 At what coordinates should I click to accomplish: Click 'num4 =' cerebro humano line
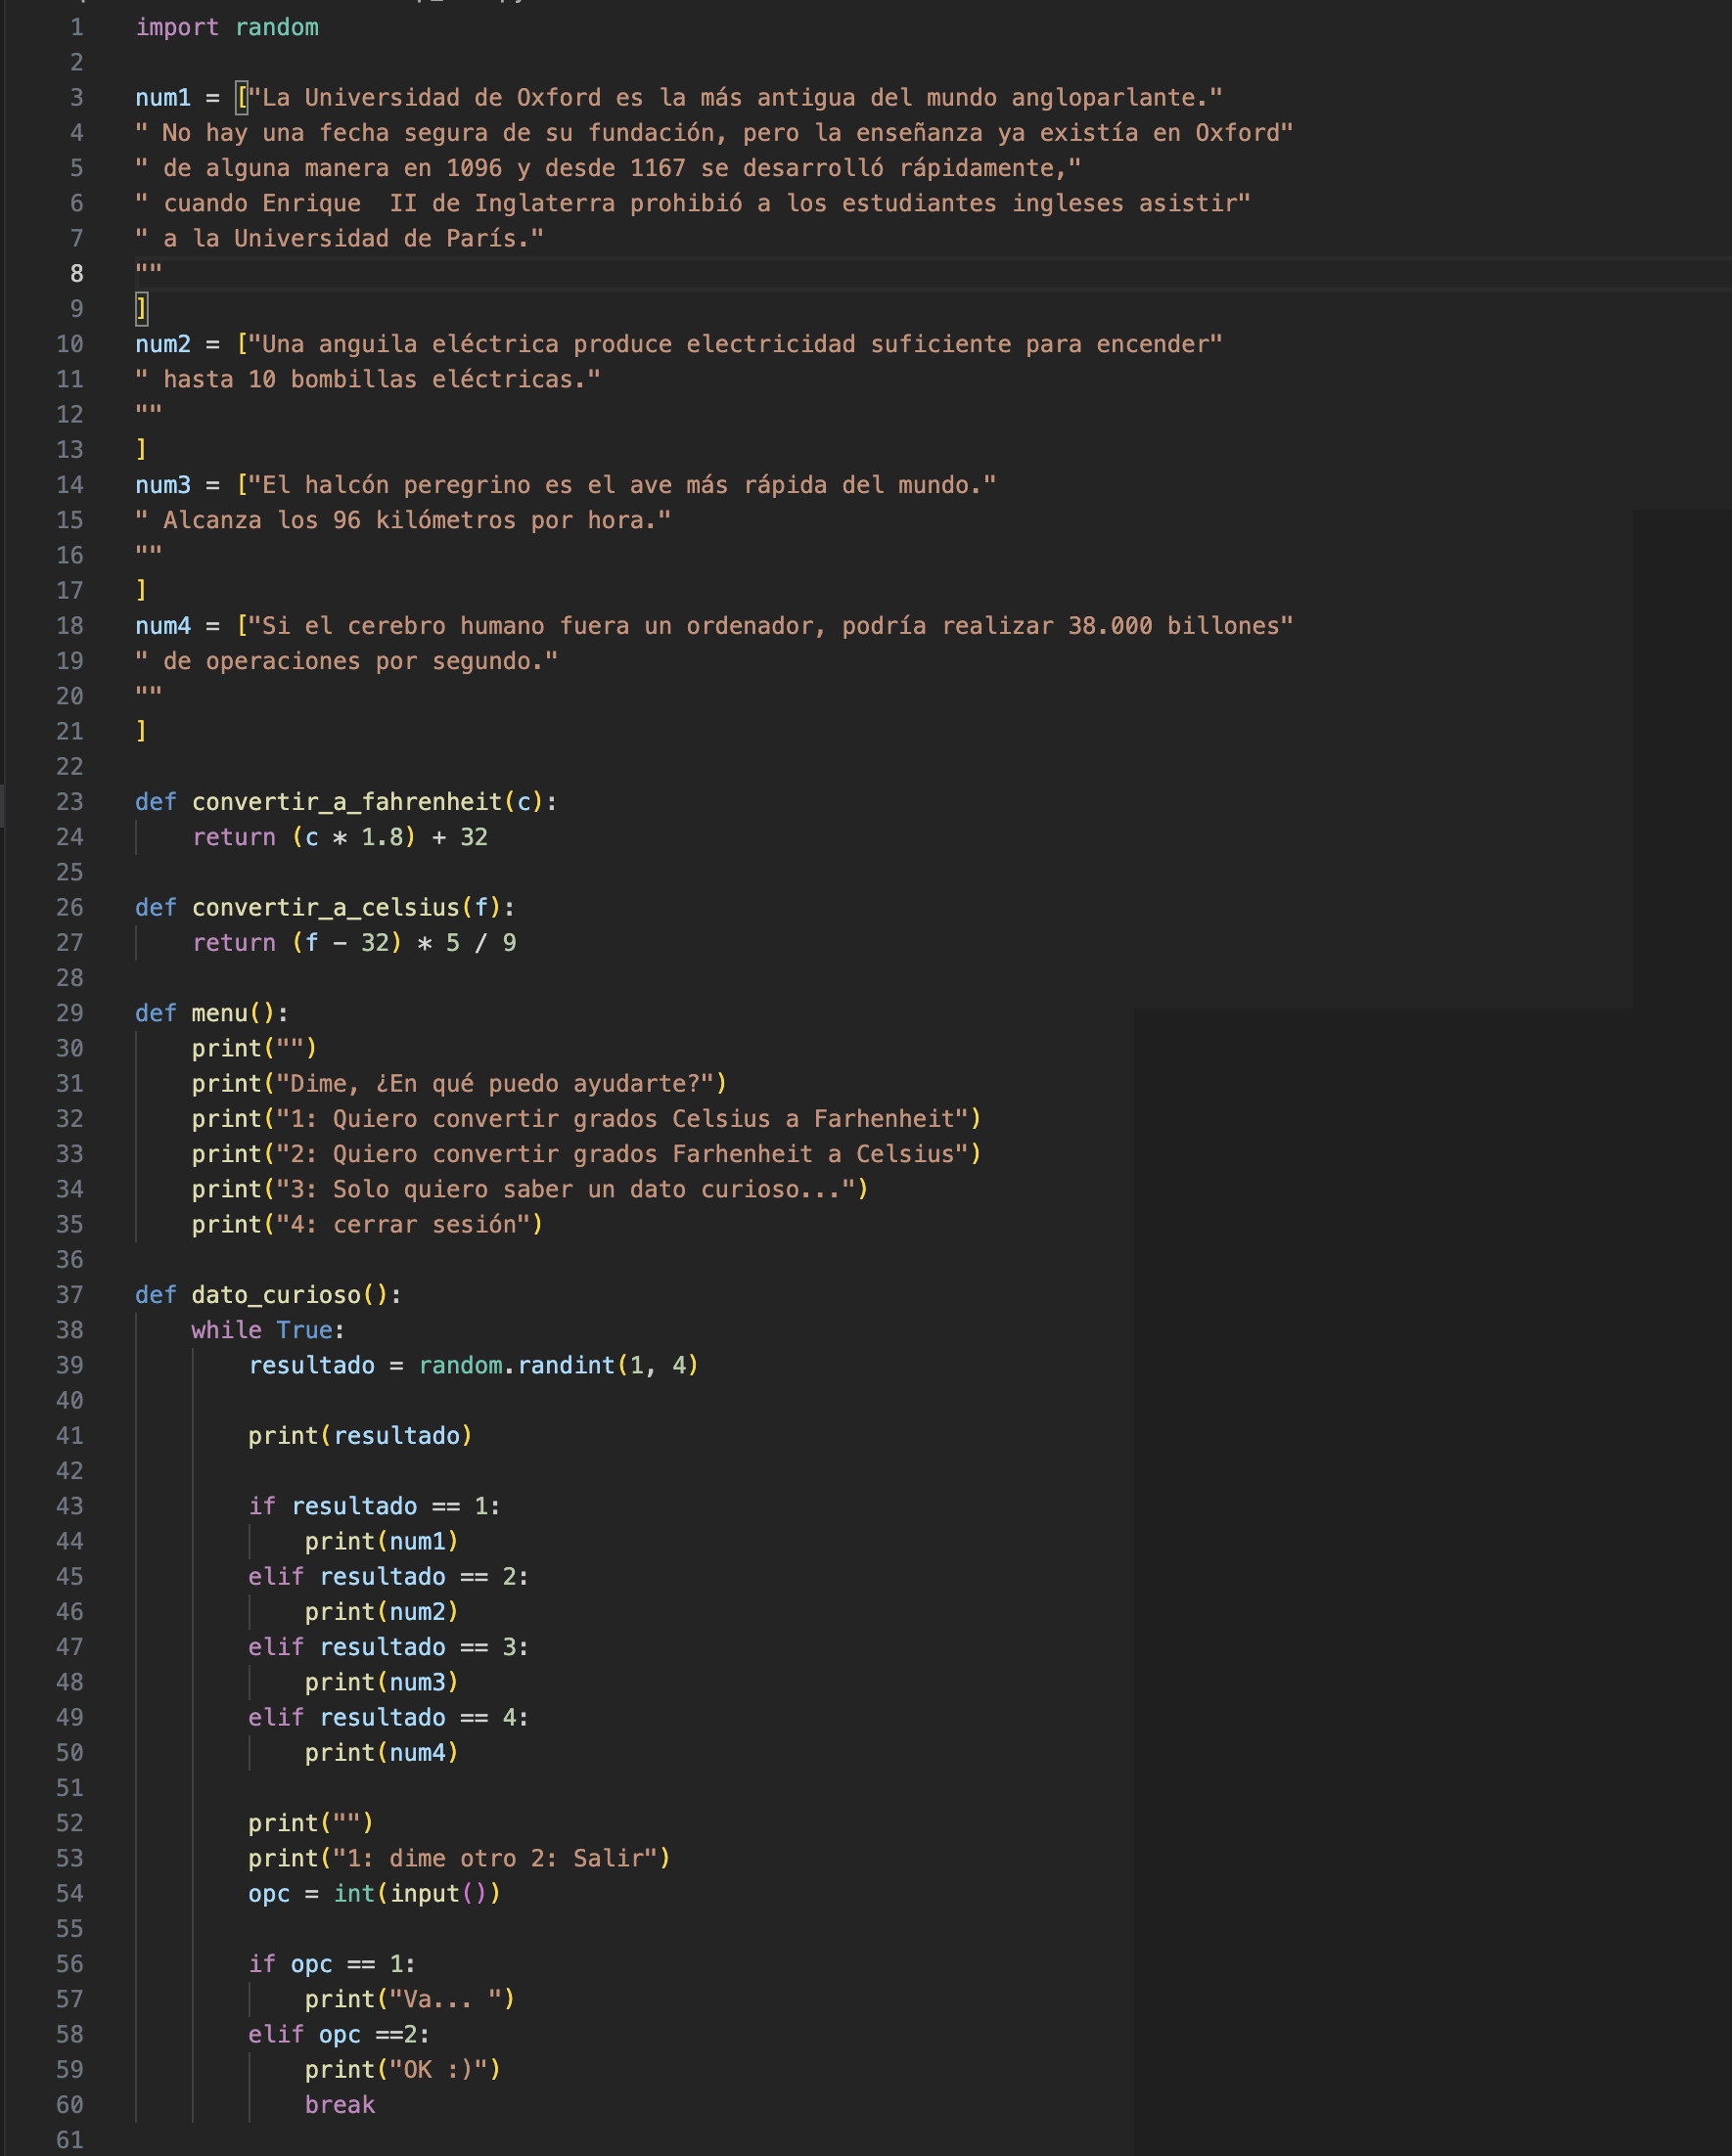click(714, 626)
